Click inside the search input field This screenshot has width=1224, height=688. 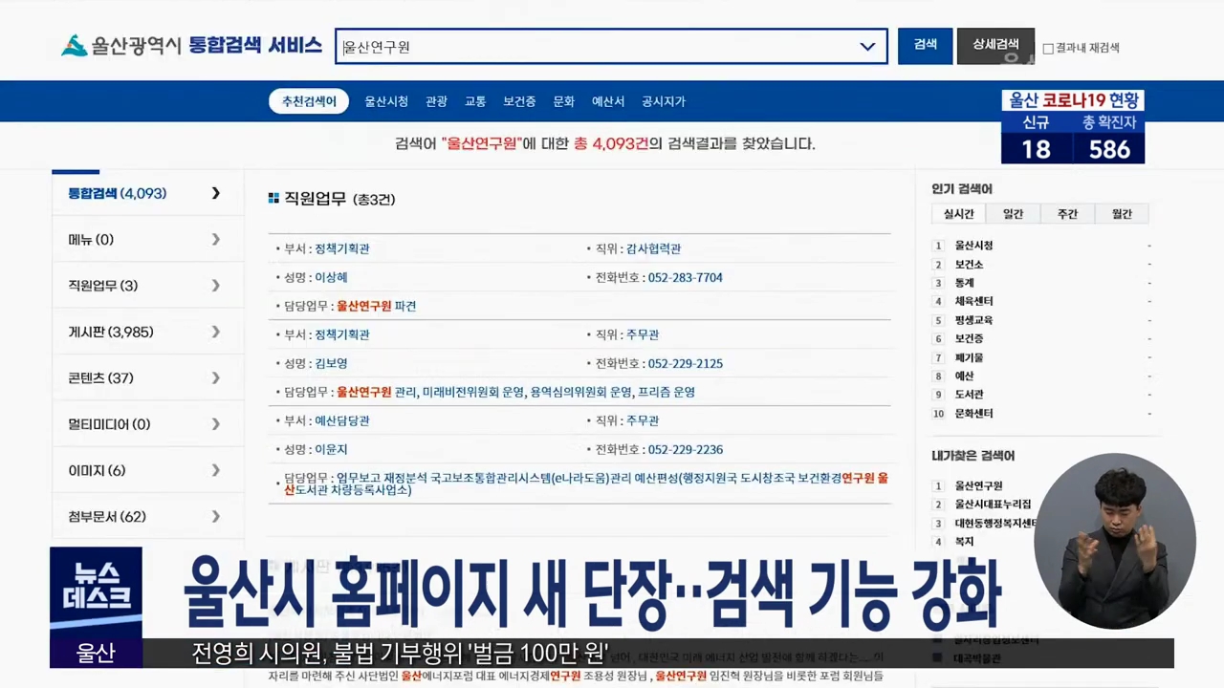click(x=593, y=47)
